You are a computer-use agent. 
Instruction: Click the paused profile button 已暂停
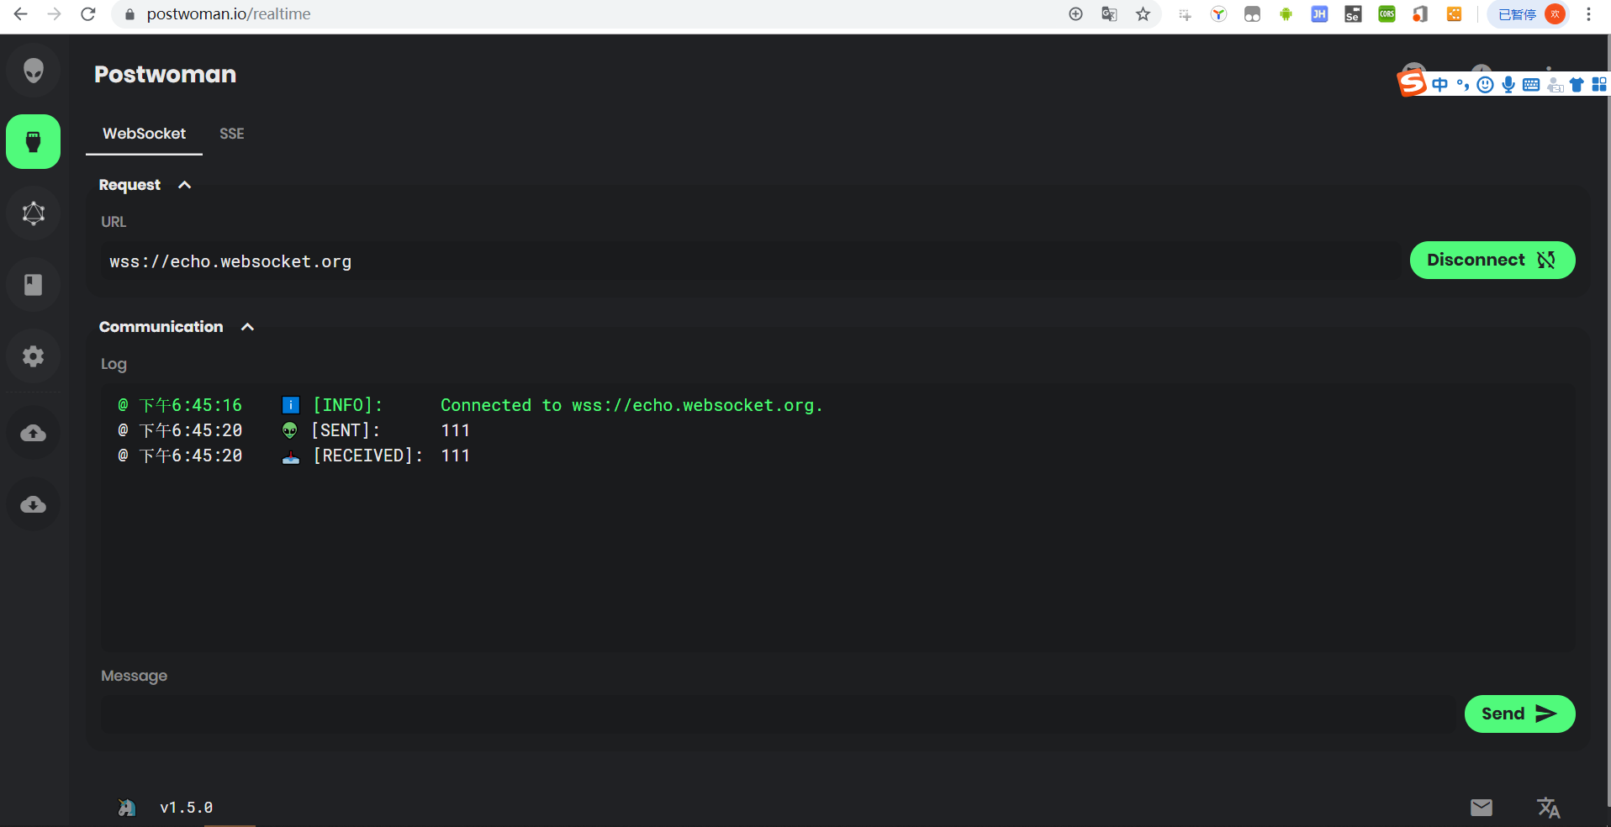point(1528,14)
